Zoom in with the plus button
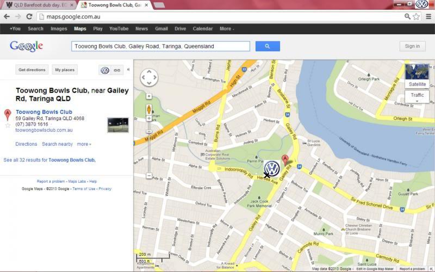 (149, 119)
